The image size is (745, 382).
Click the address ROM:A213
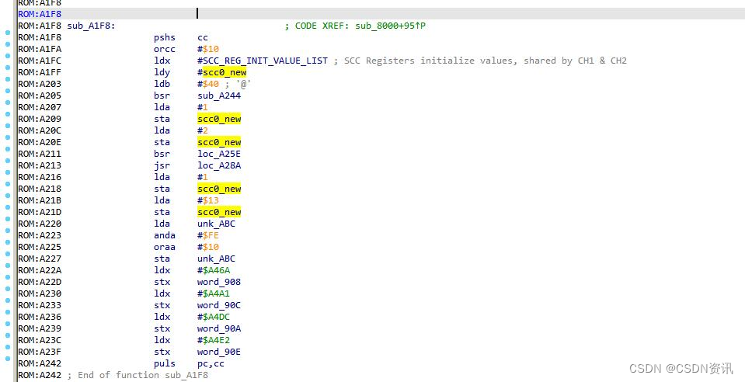[40, 165]
